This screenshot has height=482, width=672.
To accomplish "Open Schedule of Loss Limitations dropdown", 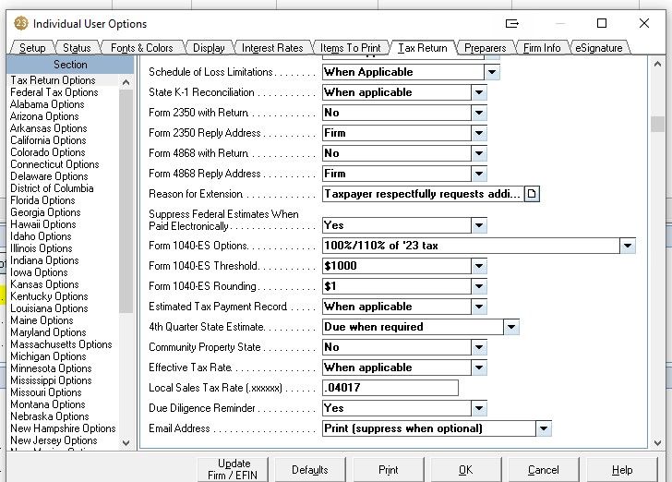I will tap(492, 72).
